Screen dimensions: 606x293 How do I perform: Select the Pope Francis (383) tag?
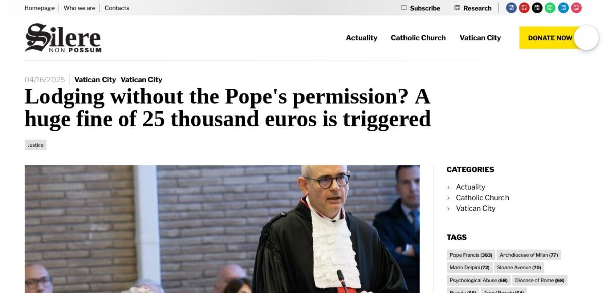(471, 255)
